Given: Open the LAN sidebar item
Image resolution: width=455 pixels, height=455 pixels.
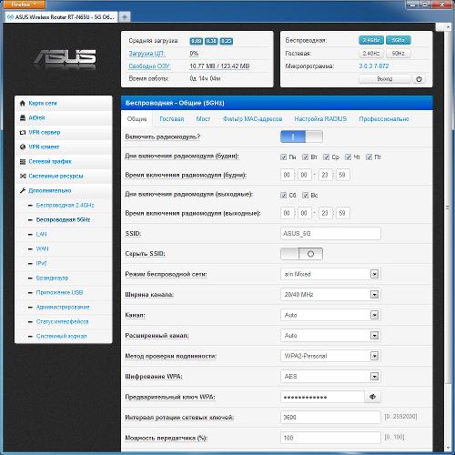Looking at the screenshot, I should [41, 234].
